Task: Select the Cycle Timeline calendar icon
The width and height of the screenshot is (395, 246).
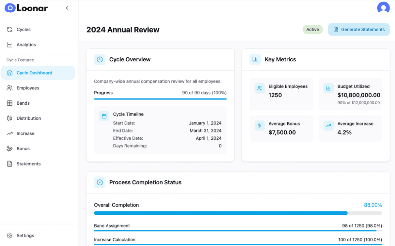Action: [x=104, y=116]
